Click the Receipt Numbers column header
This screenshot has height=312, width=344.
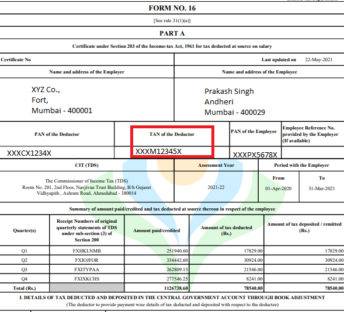pos(86,230)
